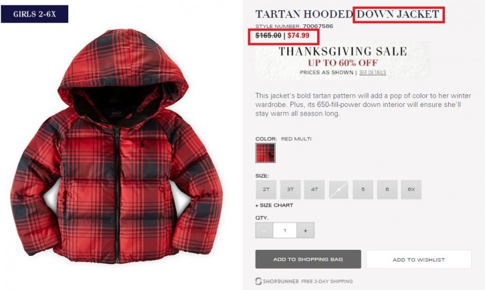Click the Tartan Hooded Down Jacket title
487x290 pixels.
[x=348, y=14]
